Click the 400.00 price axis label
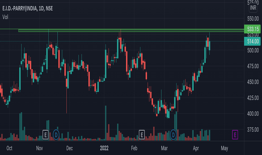262x155 pixels. [x=253, y=114]
